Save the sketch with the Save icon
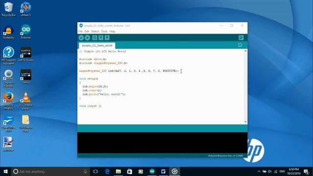This screenshot has width=313, height=176. (x=107, y=38)
